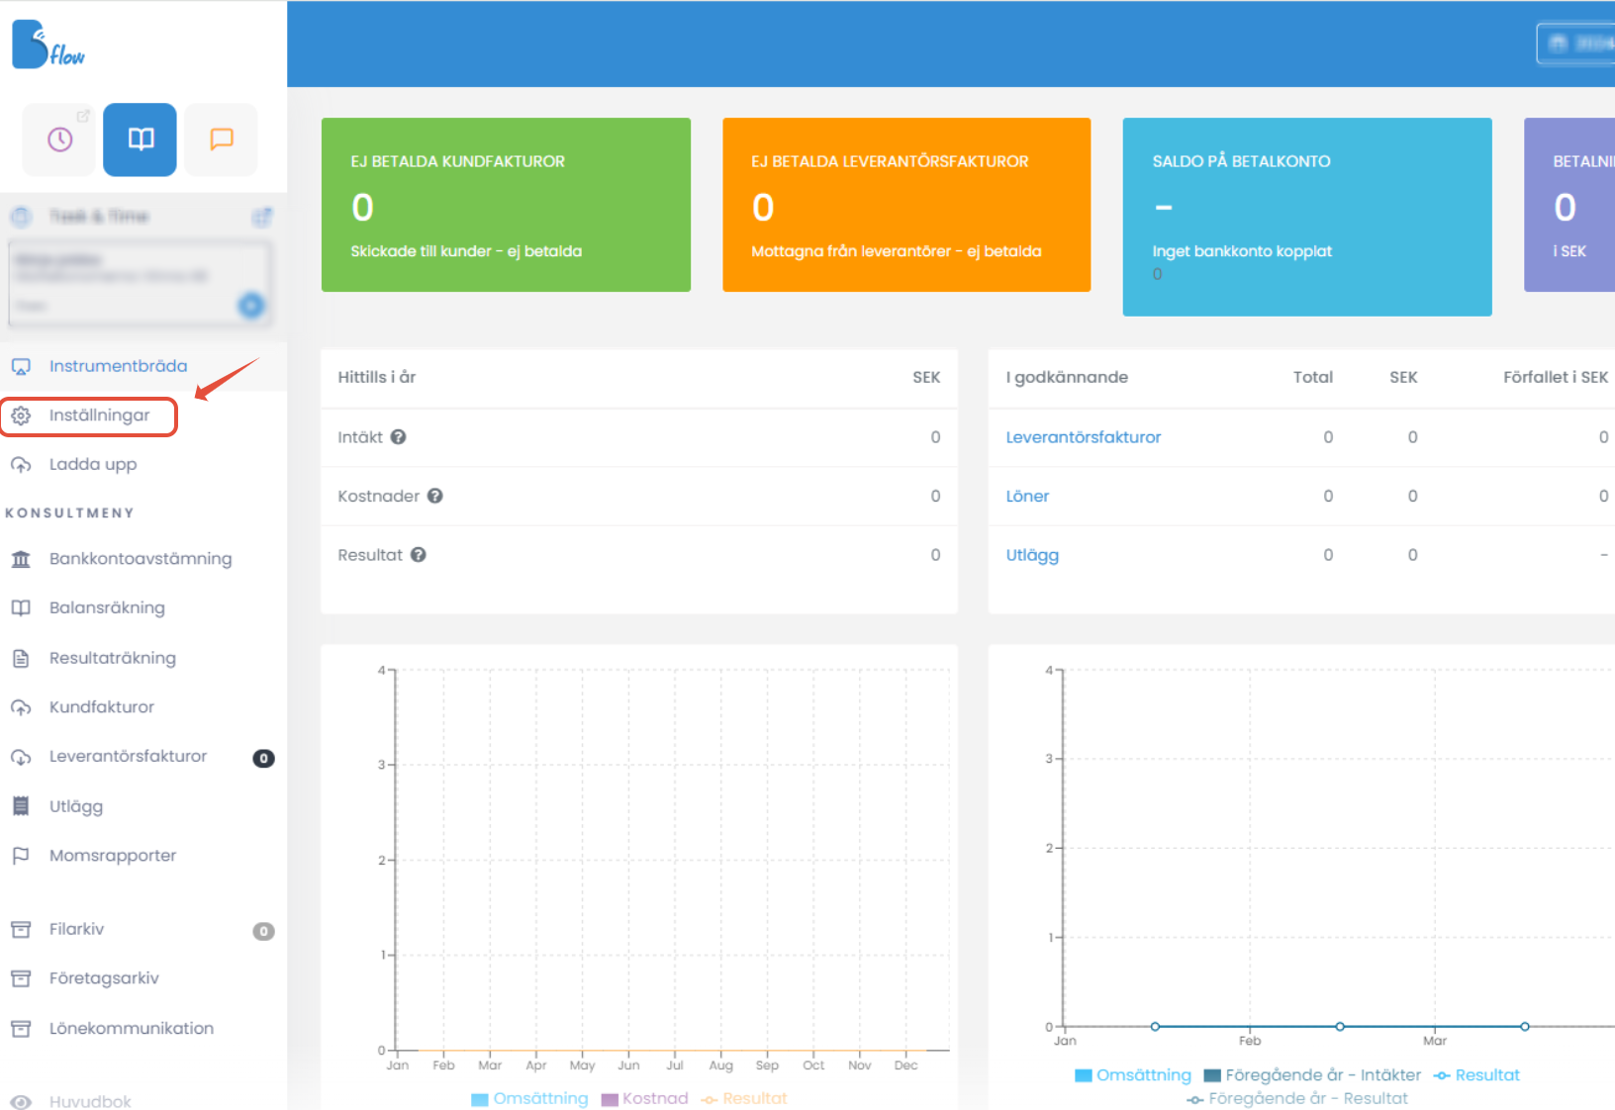
Task: Open Utlägg in the sidebar menu
Action: [76, 806]
